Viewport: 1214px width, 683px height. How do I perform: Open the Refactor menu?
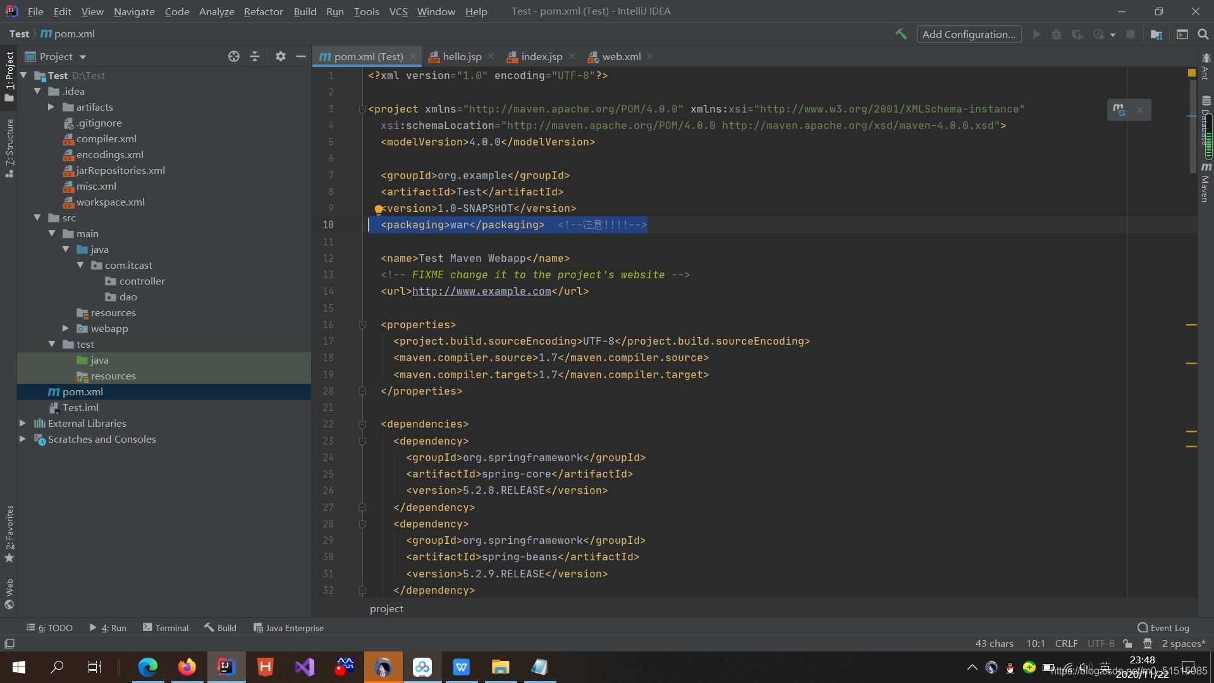pyautogui.click(x=263, y=11)
